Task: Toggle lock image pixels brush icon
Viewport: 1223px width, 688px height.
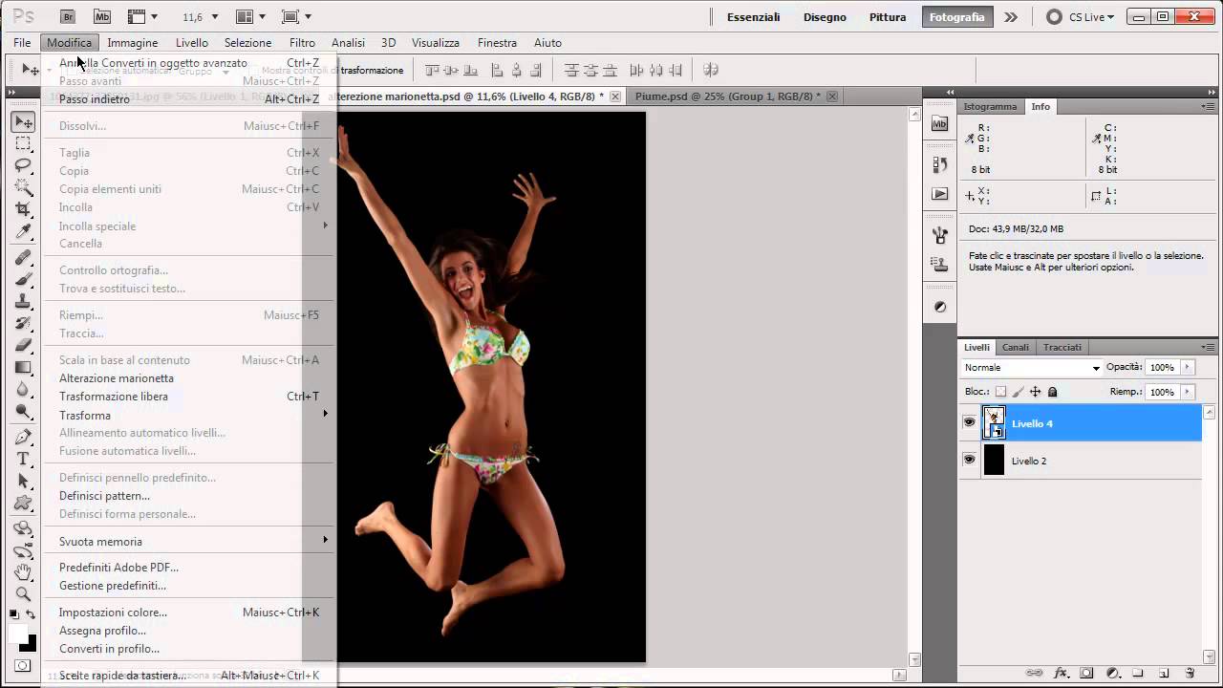Action: click(1018, 392)
